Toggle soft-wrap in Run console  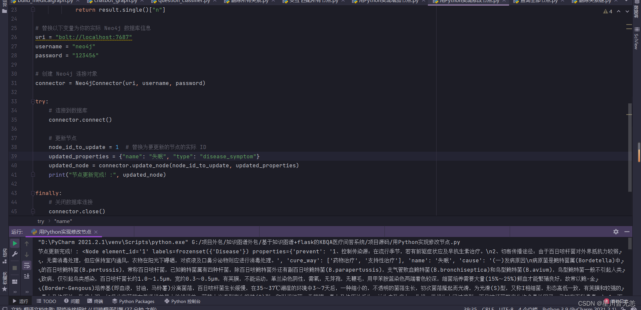tap(27, 265)
